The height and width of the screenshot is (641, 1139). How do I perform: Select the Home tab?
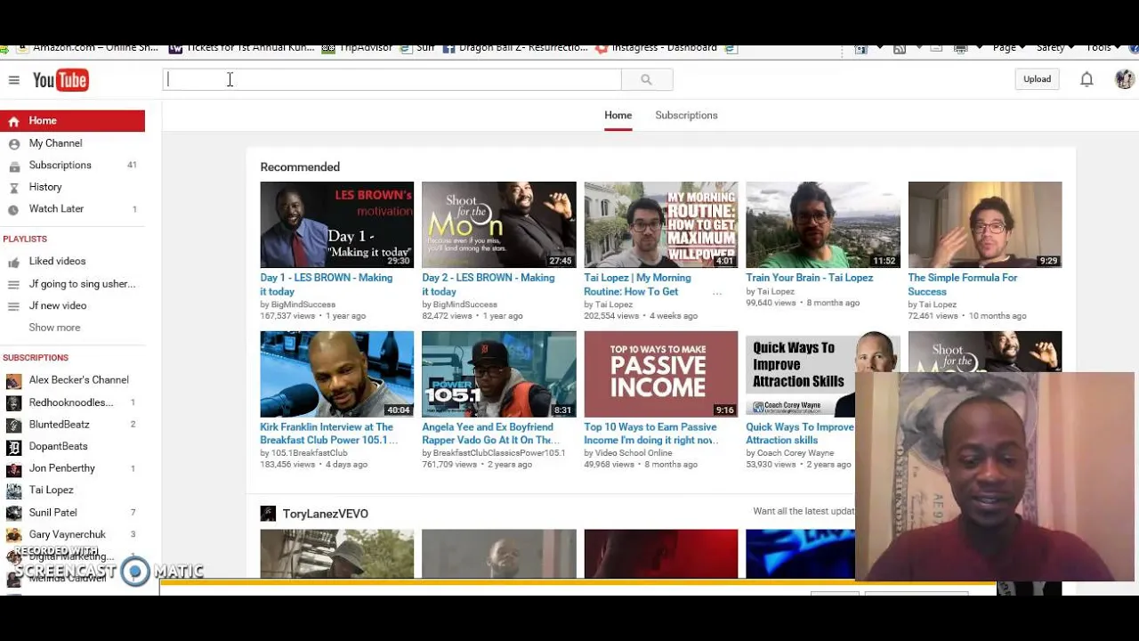tap(618, 116)
